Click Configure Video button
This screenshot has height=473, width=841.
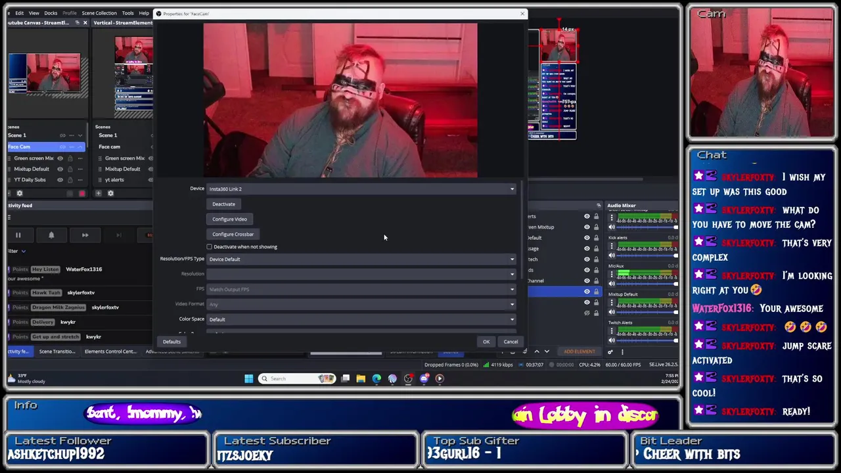click(229, 219)
